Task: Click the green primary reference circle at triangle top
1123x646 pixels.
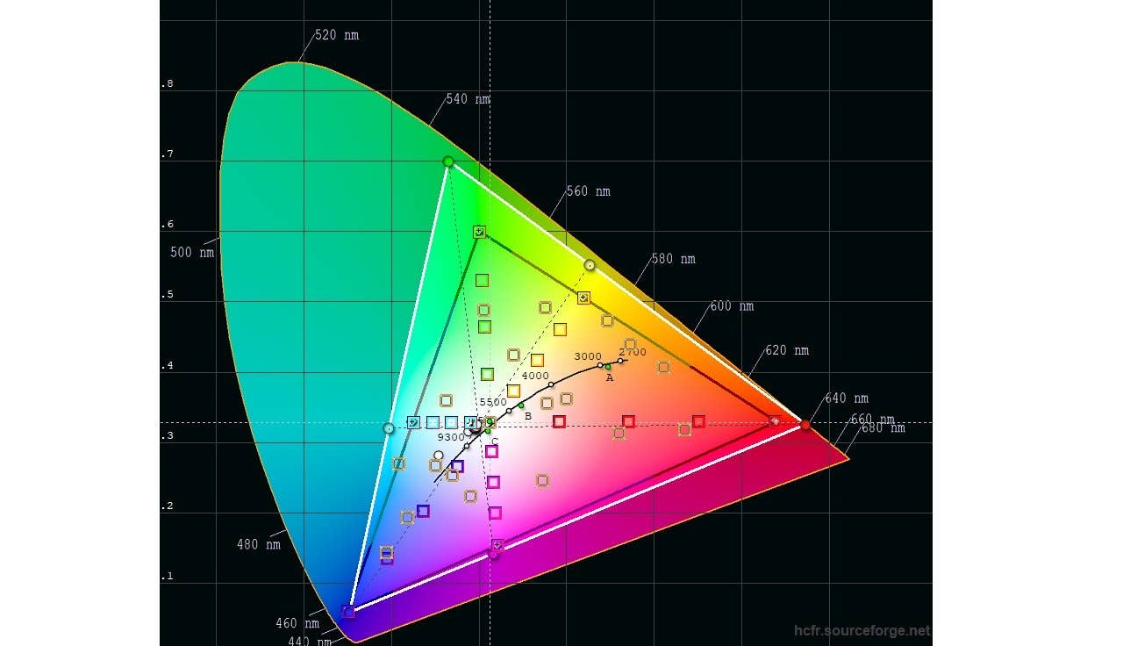Action: [448, 161]
